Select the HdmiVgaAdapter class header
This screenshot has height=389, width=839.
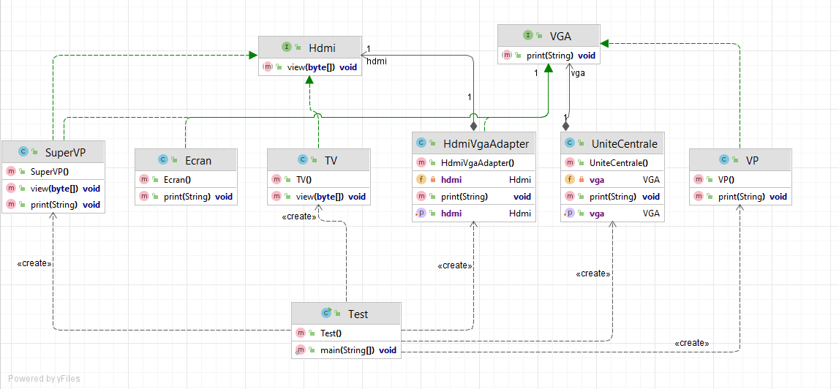474,143
